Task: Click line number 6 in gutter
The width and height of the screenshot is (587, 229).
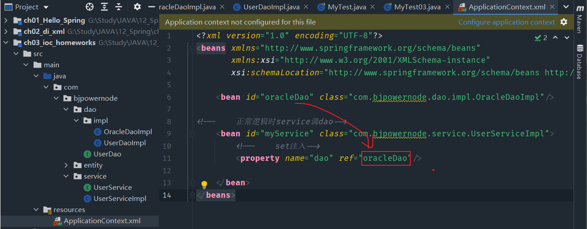Action: click(x=168, y=97)
